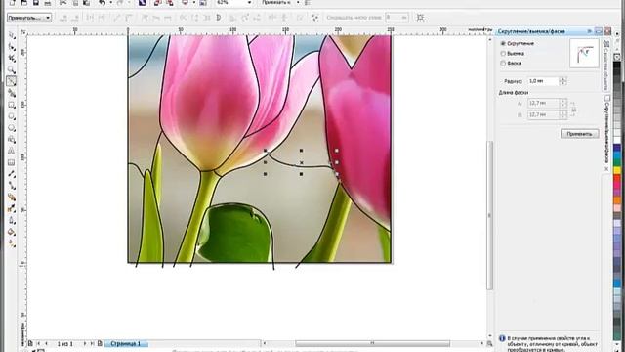Click the Open file icon
This screenshot has height=352, width=625.
[23, 2]
